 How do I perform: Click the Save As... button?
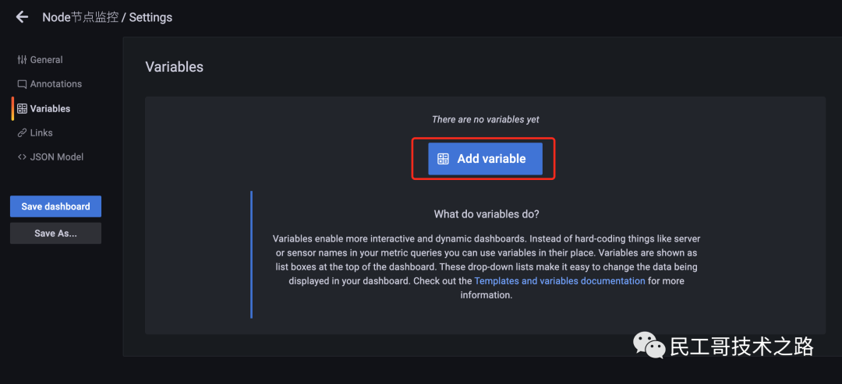coord(55,234)
